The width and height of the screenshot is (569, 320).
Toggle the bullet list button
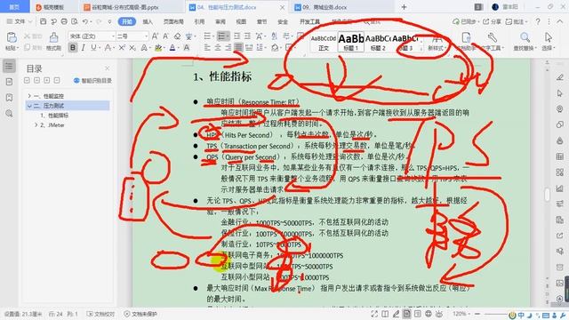tap(207, 36)
